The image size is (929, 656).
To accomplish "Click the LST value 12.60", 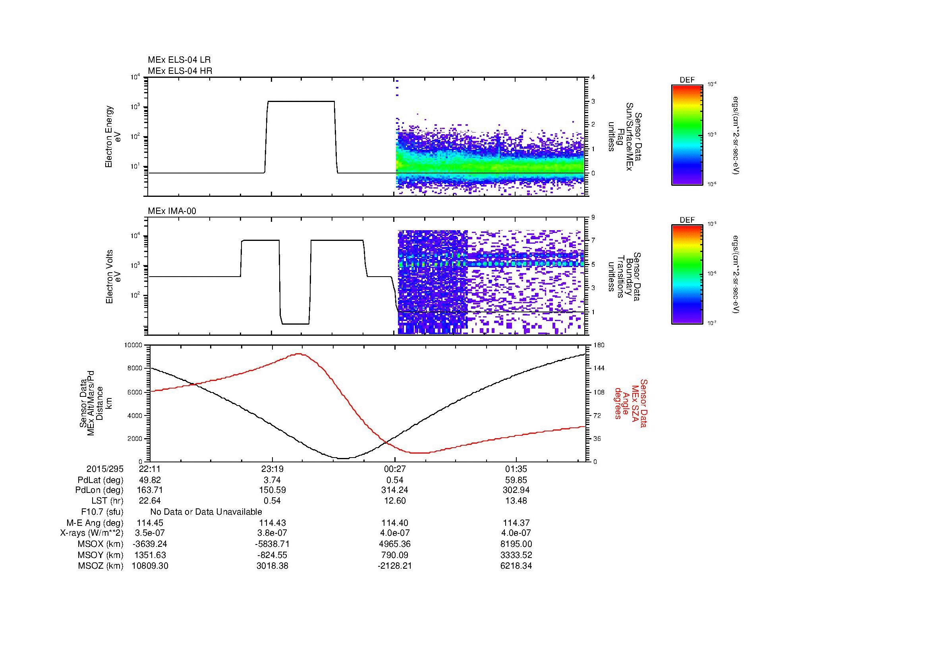I will coord(395,501).
